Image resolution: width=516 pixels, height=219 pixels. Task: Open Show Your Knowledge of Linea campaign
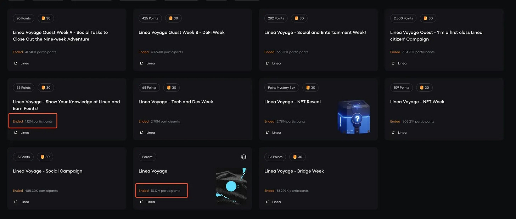tap(66, 105)
